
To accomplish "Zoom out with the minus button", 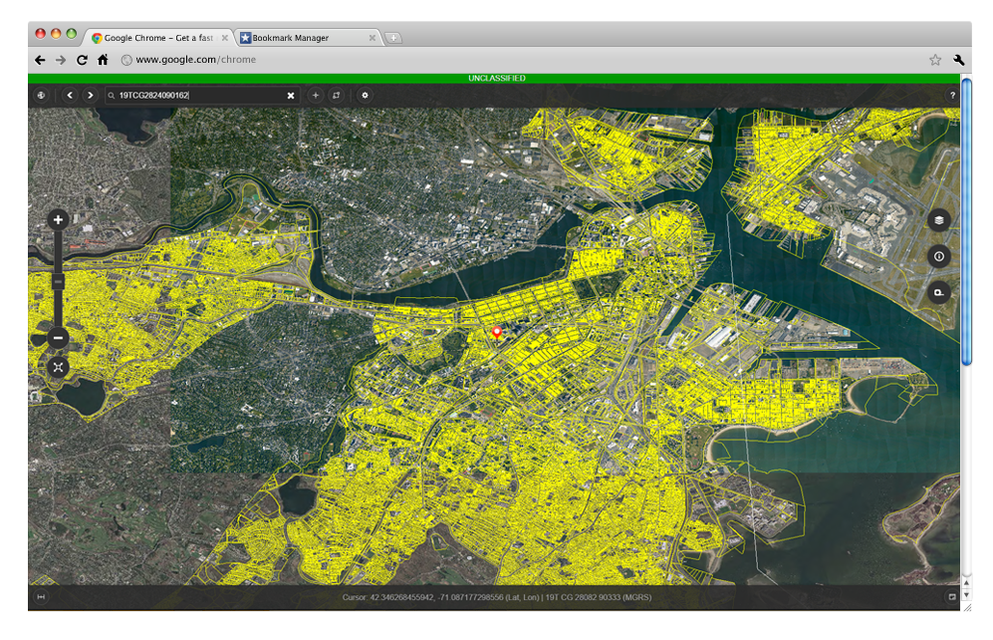I will click(x=58, y=338).
